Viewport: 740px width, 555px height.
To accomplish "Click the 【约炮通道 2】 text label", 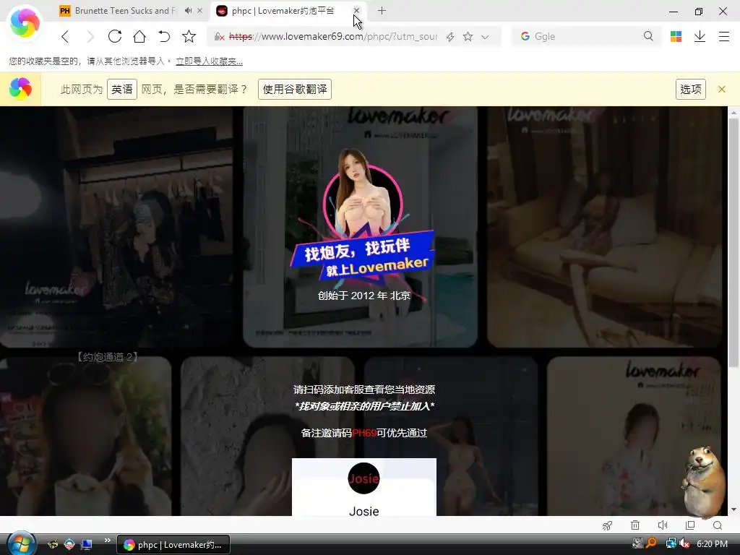I will pos(107,357).
